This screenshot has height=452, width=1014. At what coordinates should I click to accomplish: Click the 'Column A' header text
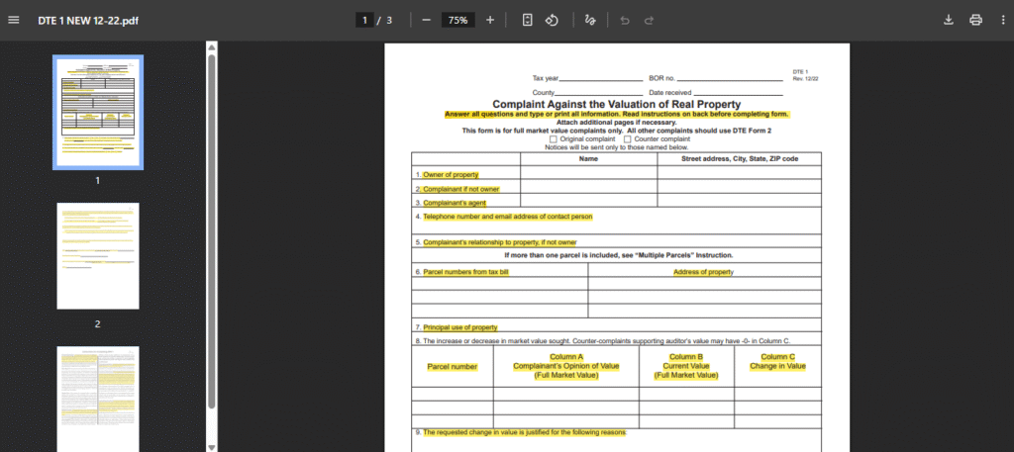(566, 357)
